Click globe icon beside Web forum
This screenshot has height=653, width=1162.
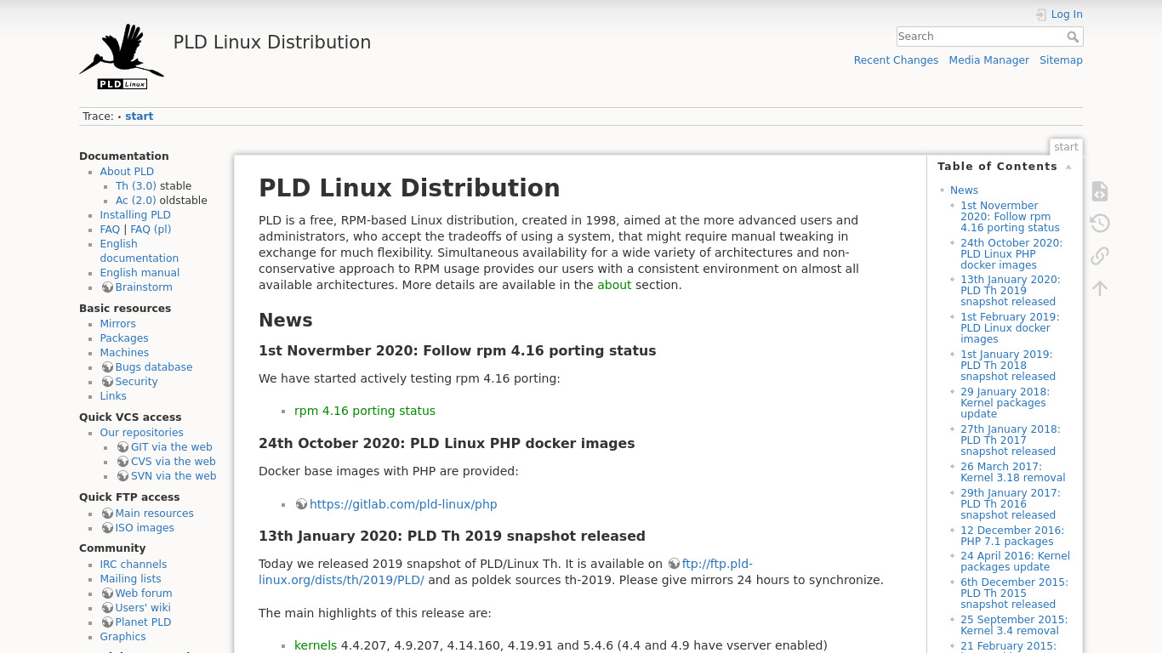107,593
